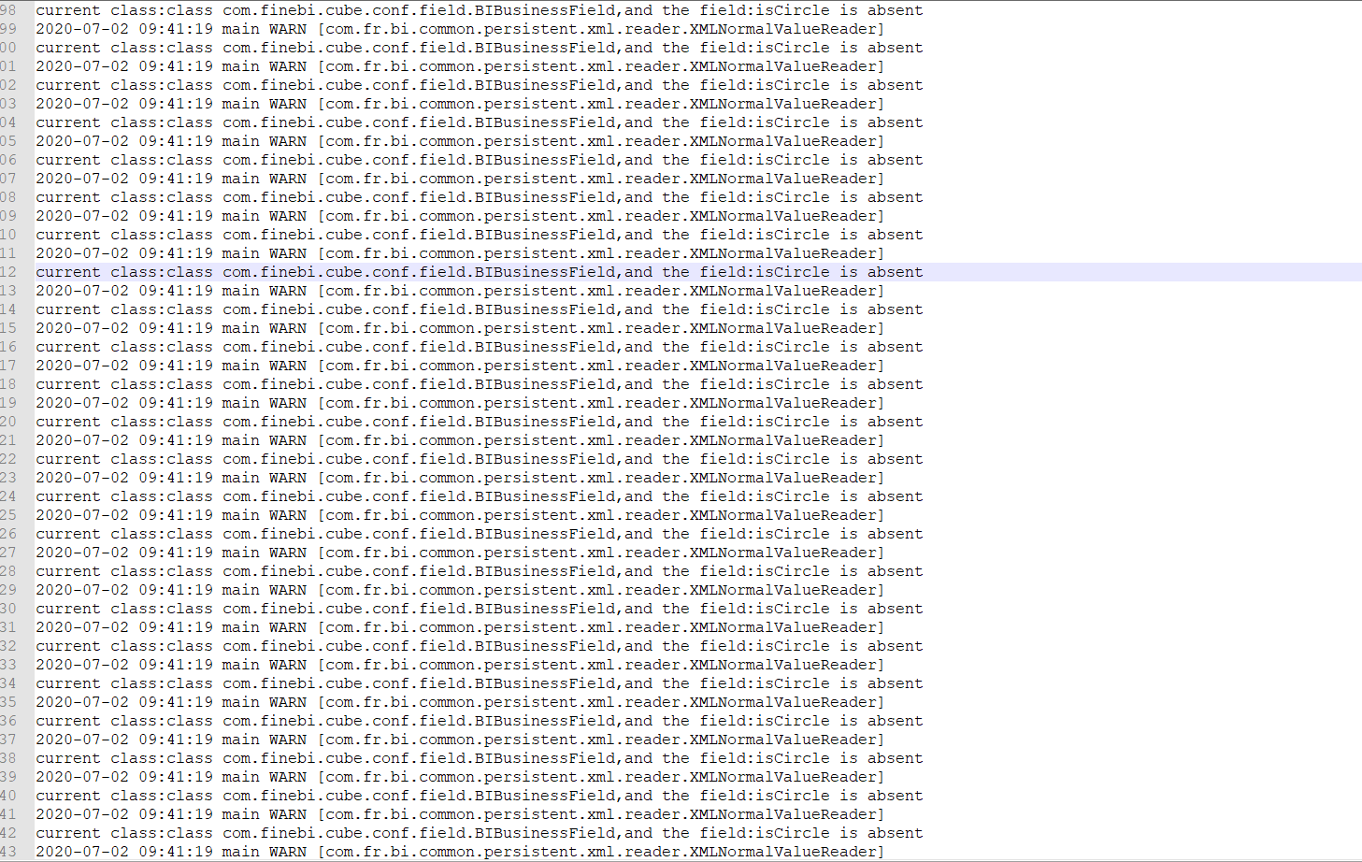
Task: Click the WARN log entry on line 99
Action: [x=460, y=29]
